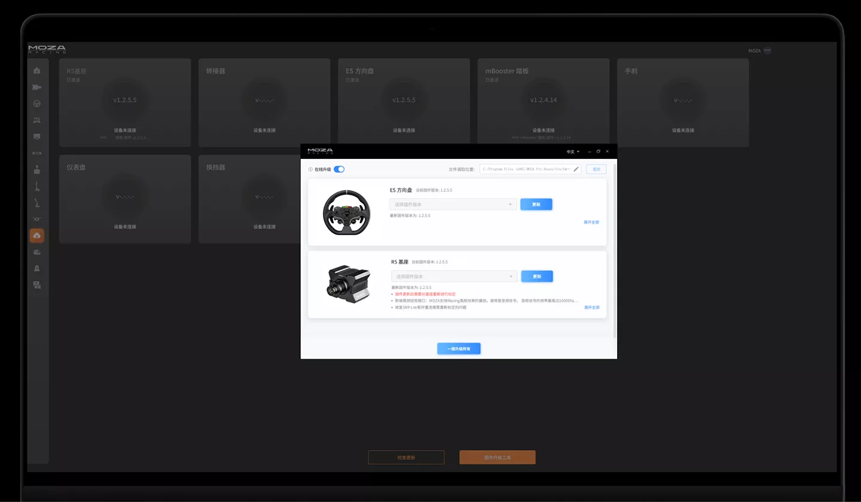Click the 新增高频扭矩接口 release note line
The width and height of the screenshot is (861, 502).
[x=487, y=301]
